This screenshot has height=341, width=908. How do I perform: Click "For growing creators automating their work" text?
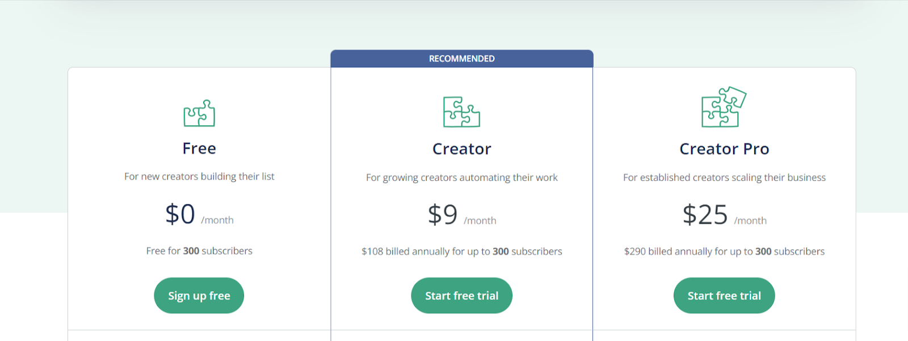(461, 178)
